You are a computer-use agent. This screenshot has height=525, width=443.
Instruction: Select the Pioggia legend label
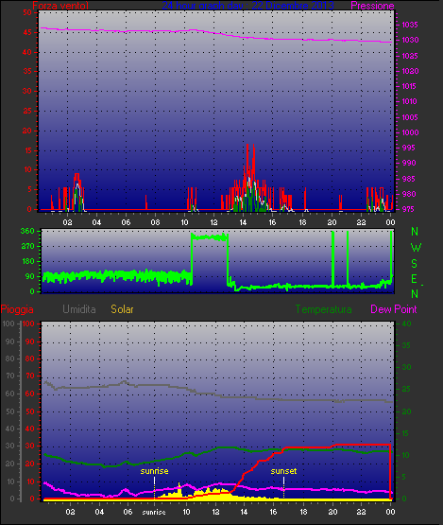tap(17, 309)
